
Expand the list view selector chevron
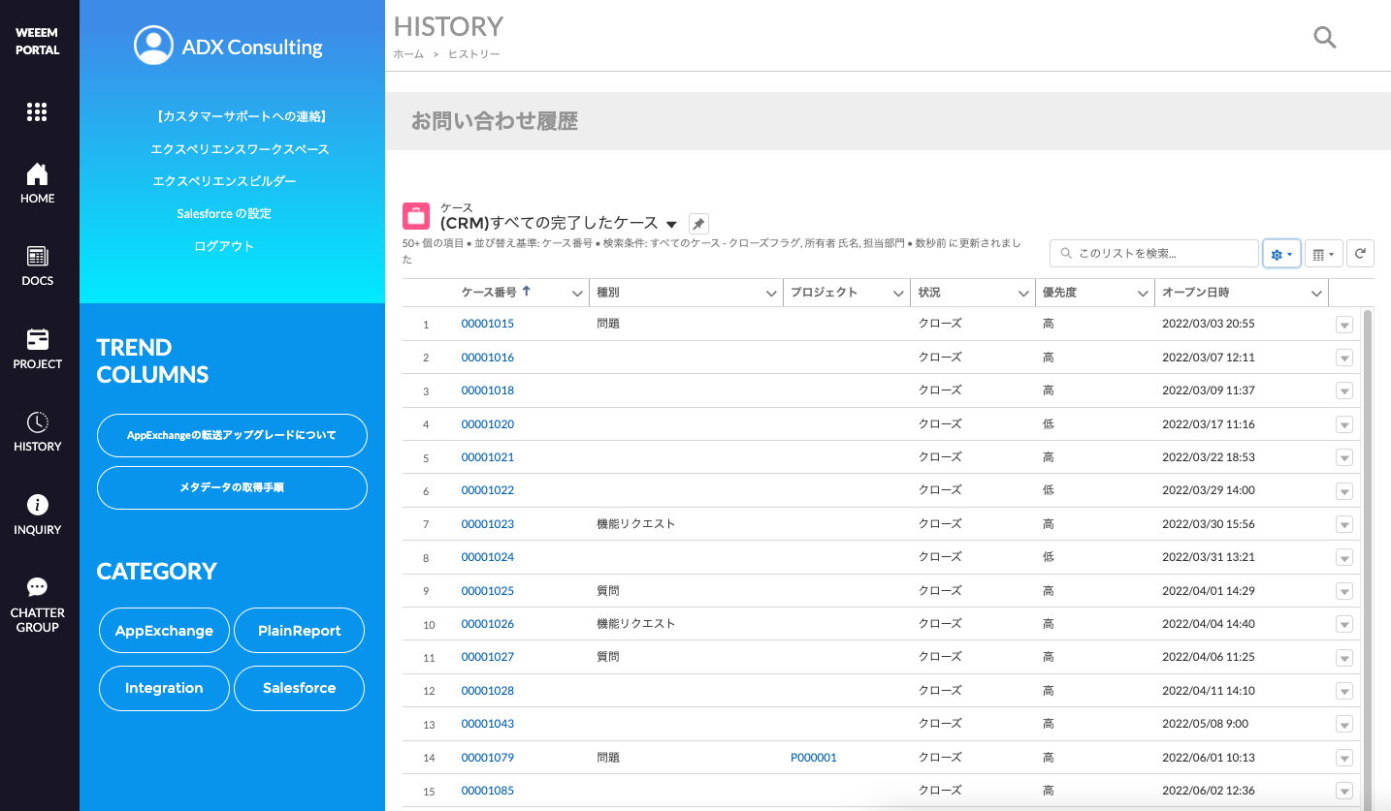(x=672, y=223)
